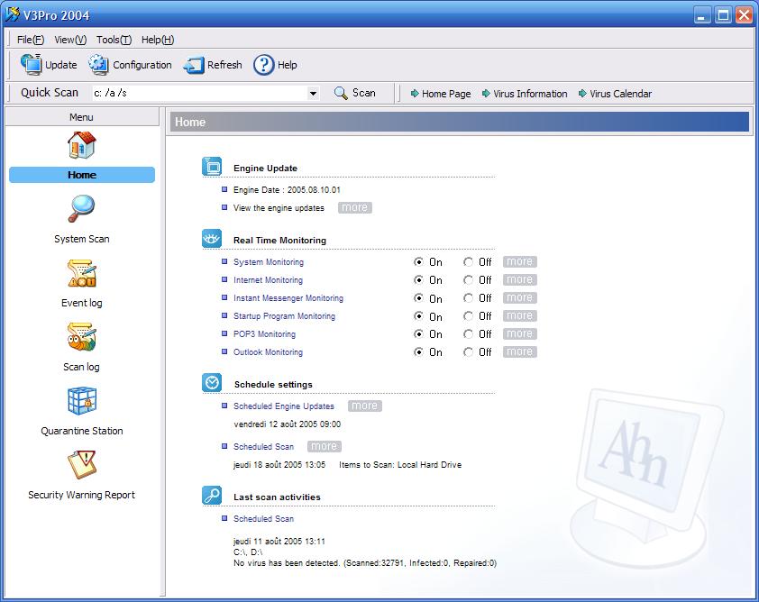Select Home label in the Menu panel

82,175
